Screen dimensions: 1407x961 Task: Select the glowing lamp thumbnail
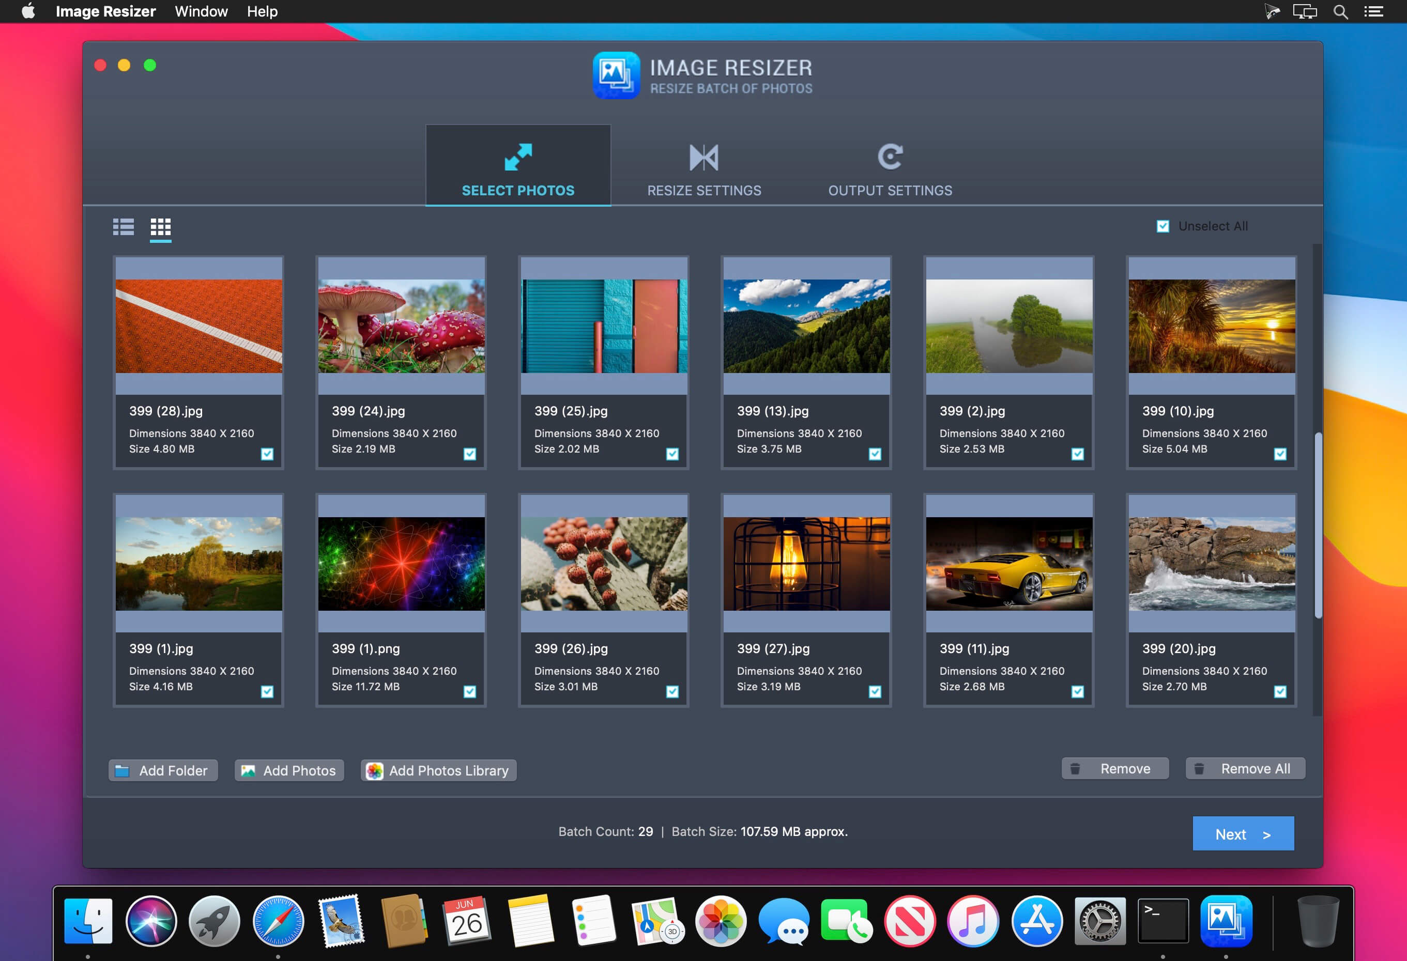pos(806,564)
